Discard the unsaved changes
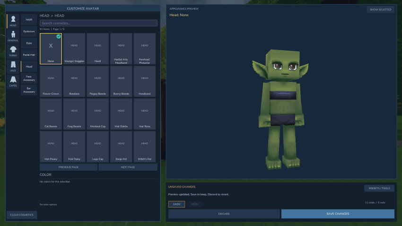 point(224,214)
